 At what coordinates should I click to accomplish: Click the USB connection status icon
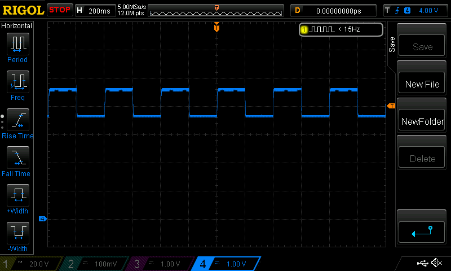pos(422,263)
